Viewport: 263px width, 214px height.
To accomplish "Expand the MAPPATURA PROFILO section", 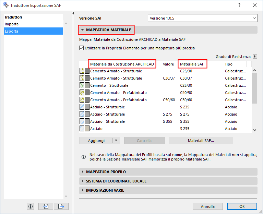I will (x=82, y=172).
